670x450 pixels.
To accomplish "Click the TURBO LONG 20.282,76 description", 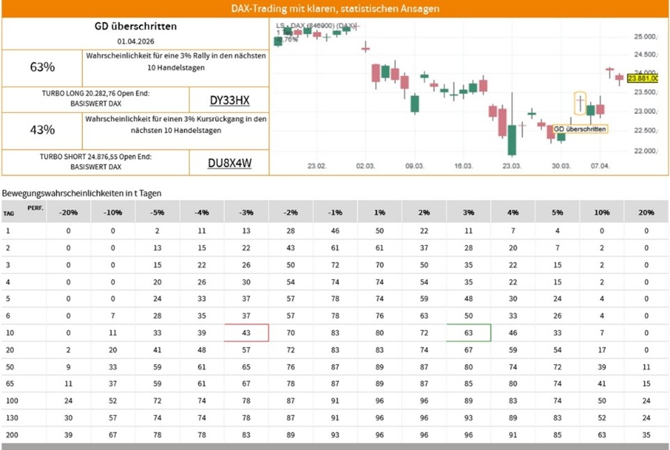I will [95, 98].
